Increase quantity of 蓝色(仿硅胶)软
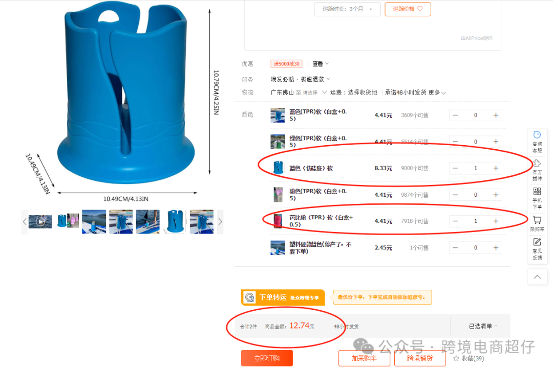The width and height of the screenshot is (553, 369). [x=496, y=168]
